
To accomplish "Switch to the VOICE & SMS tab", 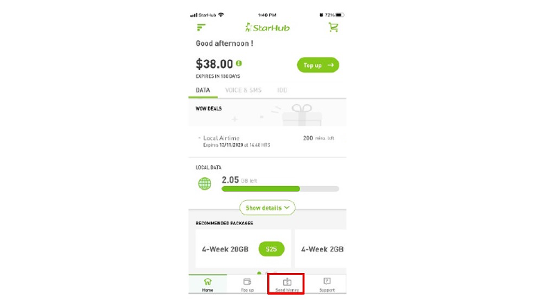I will tap(244, 90).
